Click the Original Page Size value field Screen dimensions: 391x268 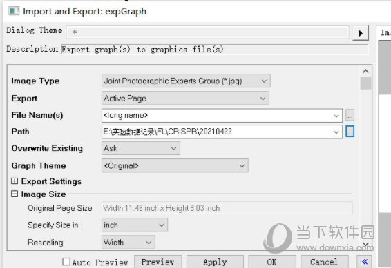pyautogui.click(x=227, y=208)
